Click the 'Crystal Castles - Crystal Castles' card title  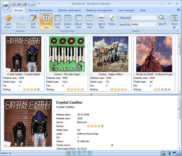point(23,74)
